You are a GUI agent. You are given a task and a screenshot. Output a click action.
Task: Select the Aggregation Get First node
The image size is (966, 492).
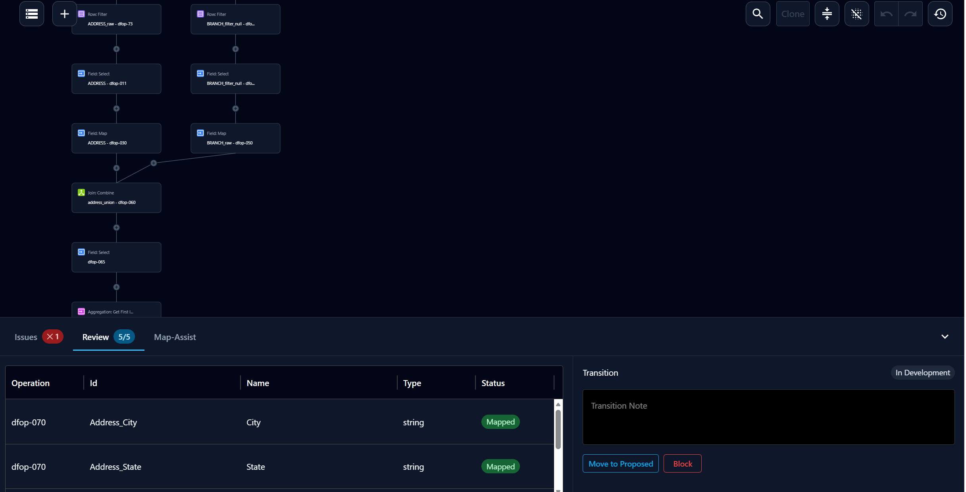pos(116,309)
